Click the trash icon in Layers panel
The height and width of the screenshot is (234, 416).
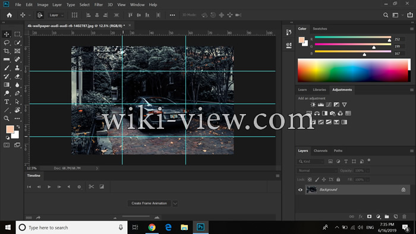pyautogui.click(x=404, y=217)
